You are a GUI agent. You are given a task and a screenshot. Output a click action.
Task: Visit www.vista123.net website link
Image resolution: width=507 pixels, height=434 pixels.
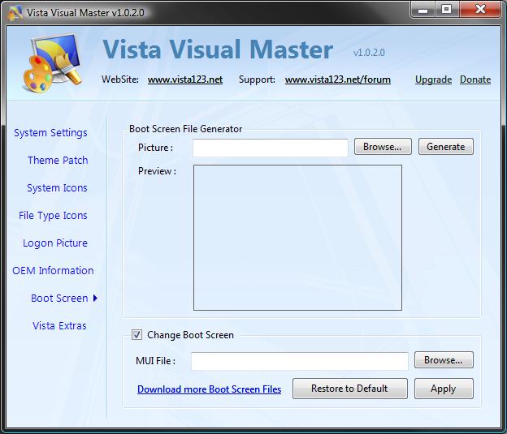coord(185,79)
